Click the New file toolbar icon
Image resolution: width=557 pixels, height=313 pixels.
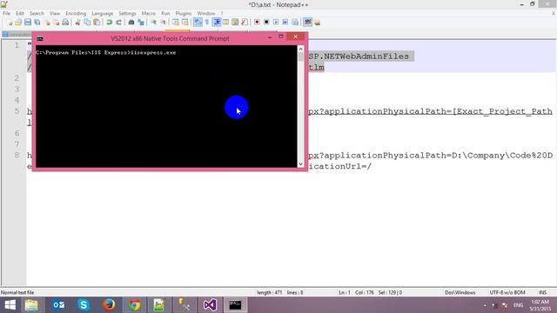[x=10, y=23]
